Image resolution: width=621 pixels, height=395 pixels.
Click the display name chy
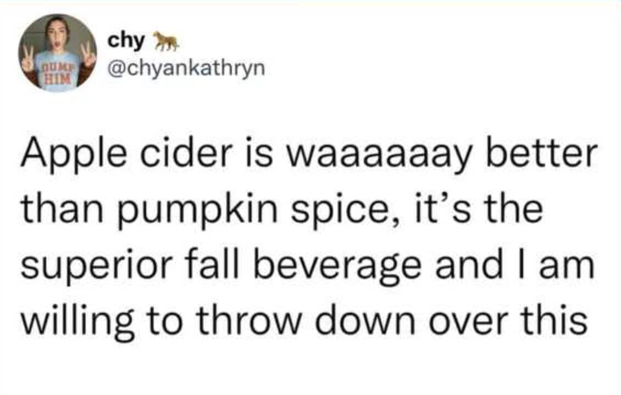(127, 40)
